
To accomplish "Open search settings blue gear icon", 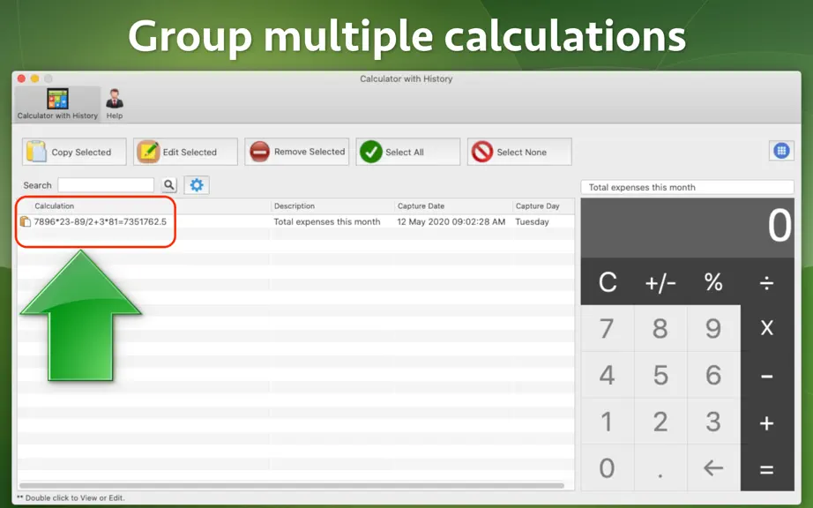I will click(x=197, y=185).
